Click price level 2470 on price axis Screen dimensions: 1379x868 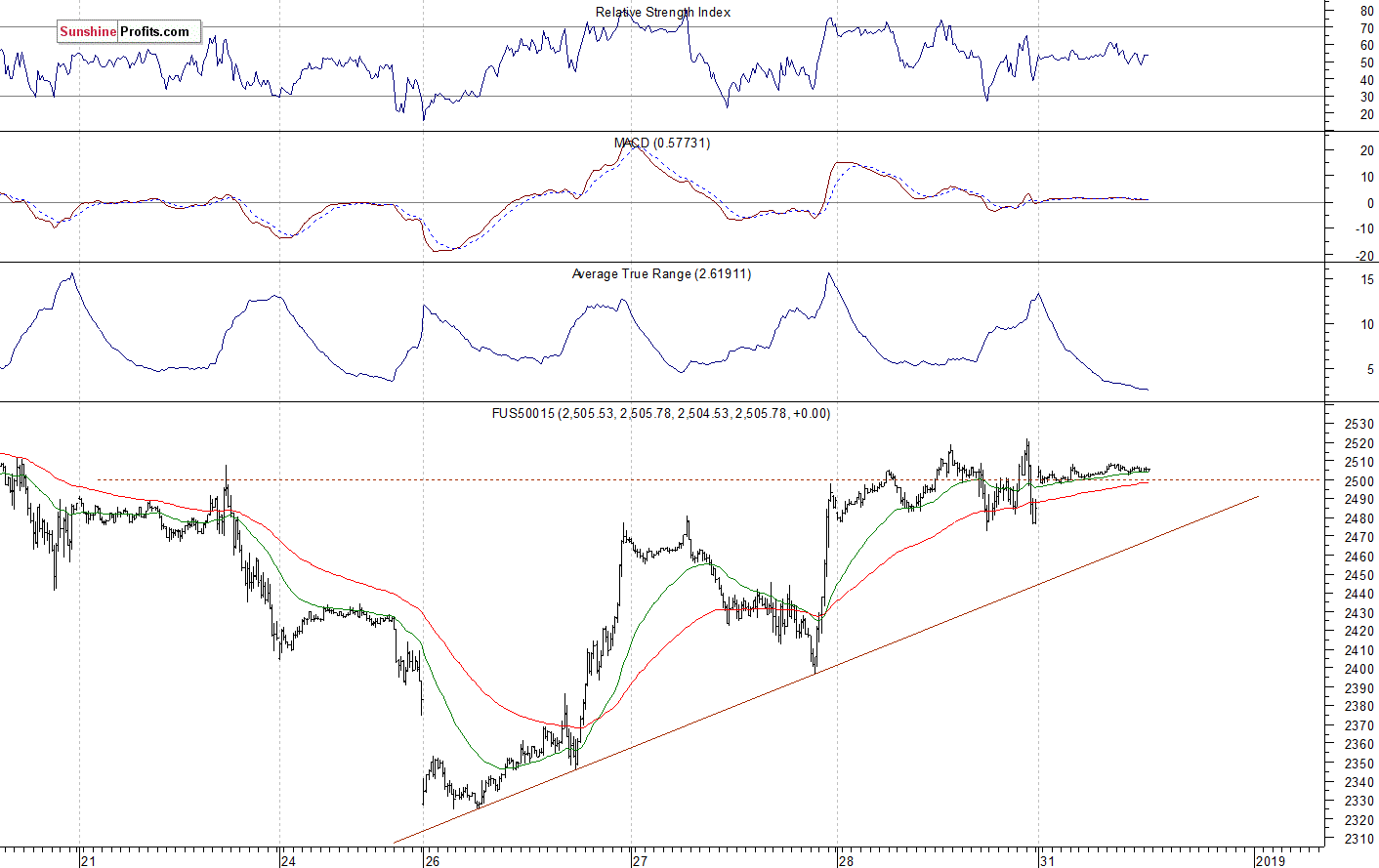click(x=1359, y=538)
